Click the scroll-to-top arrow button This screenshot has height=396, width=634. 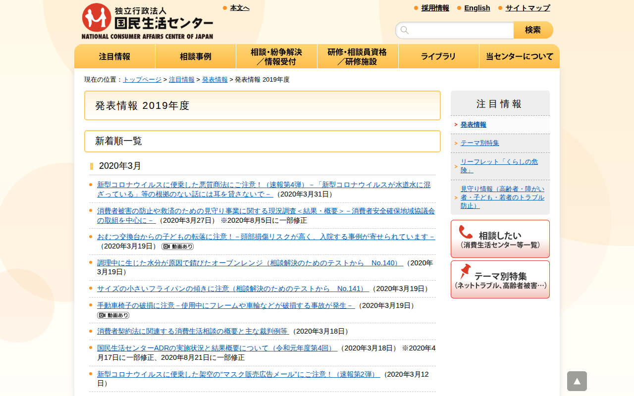tap(577, 381)
